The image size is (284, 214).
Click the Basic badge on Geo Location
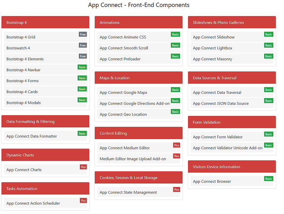pyautogui.click(x=175, y=112)
